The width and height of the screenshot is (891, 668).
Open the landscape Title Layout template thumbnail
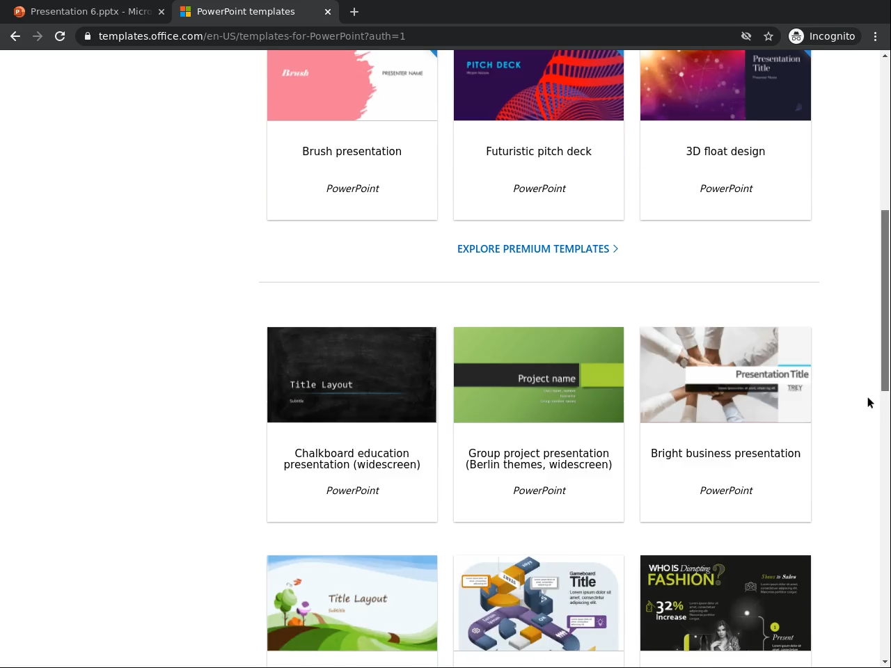click(352, 603)
